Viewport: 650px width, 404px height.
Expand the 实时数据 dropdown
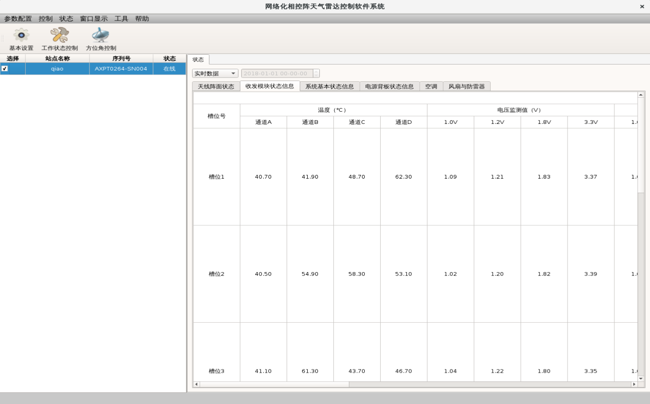[215, 73]
